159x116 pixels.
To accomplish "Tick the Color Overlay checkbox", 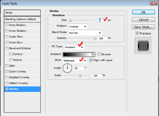I will pos(7,71).
